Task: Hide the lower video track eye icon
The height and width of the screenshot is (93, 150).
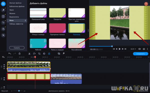Action: point(4,78)
